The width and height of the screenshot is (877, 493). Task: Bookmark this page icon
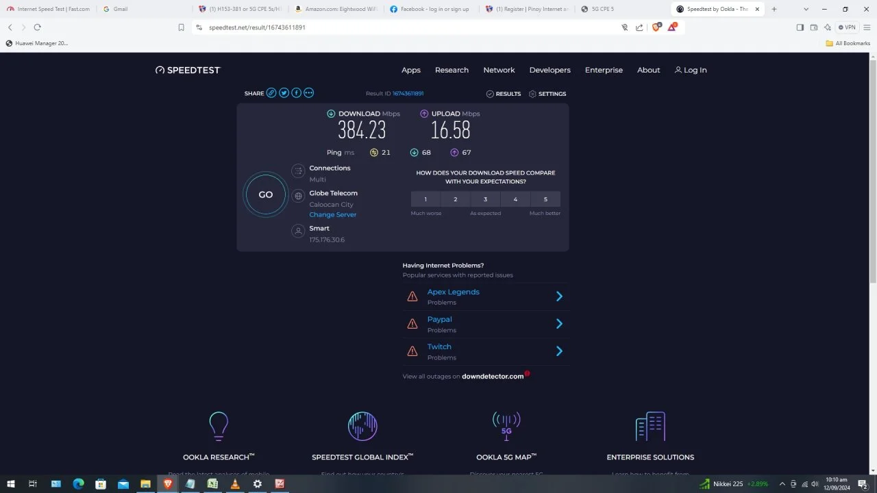[181, 27]
